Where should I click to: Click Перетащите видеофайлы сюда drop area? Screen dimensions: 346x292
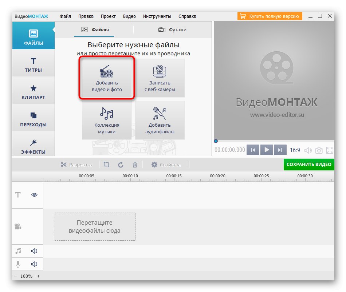pos(95,226)
